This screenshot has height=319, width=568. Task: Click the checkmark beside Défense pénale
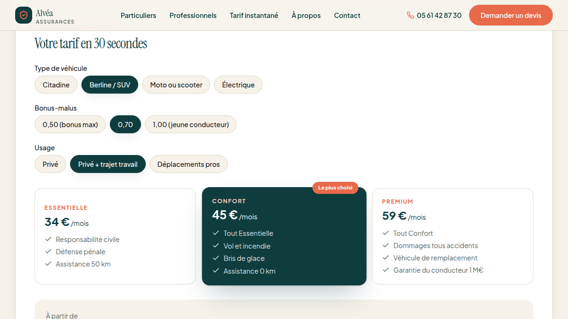pos(48,251)
